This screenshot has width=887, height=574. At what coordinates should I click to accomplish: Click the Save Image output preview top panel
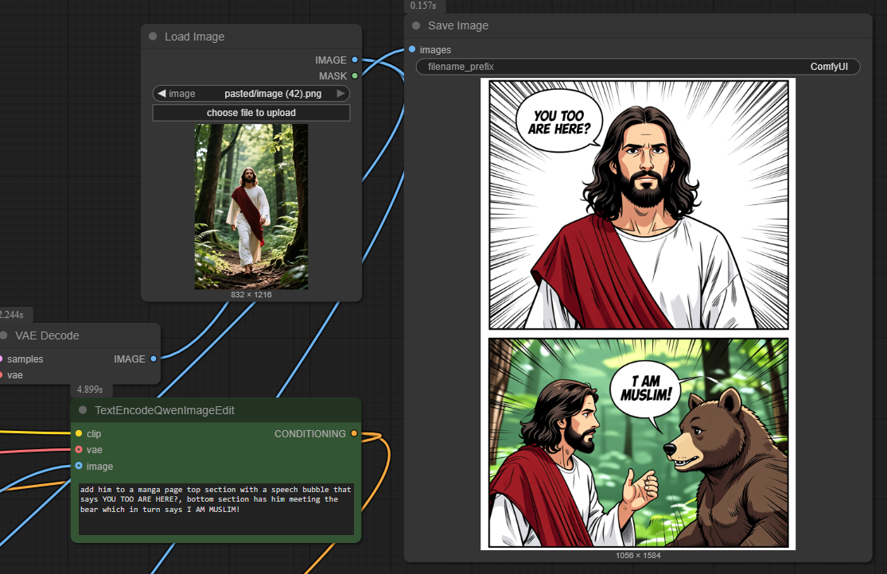tap(638, 205)
